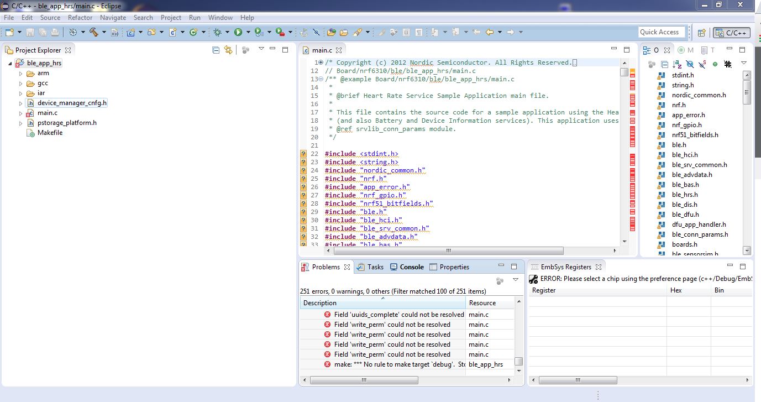Click the flashlight Search icon
Screen dimensions: 761x402
(358, 32)
